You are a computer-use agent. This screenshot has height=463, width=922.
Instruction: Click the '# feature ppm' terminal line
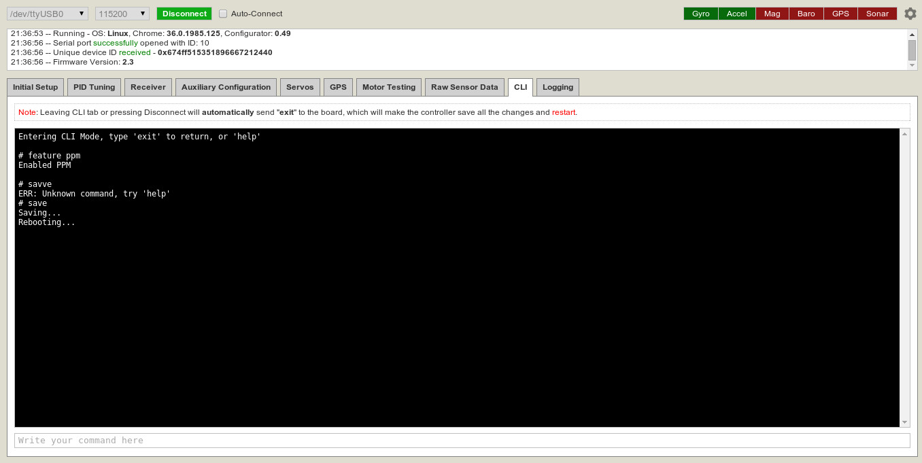click(x=49, y=156)
